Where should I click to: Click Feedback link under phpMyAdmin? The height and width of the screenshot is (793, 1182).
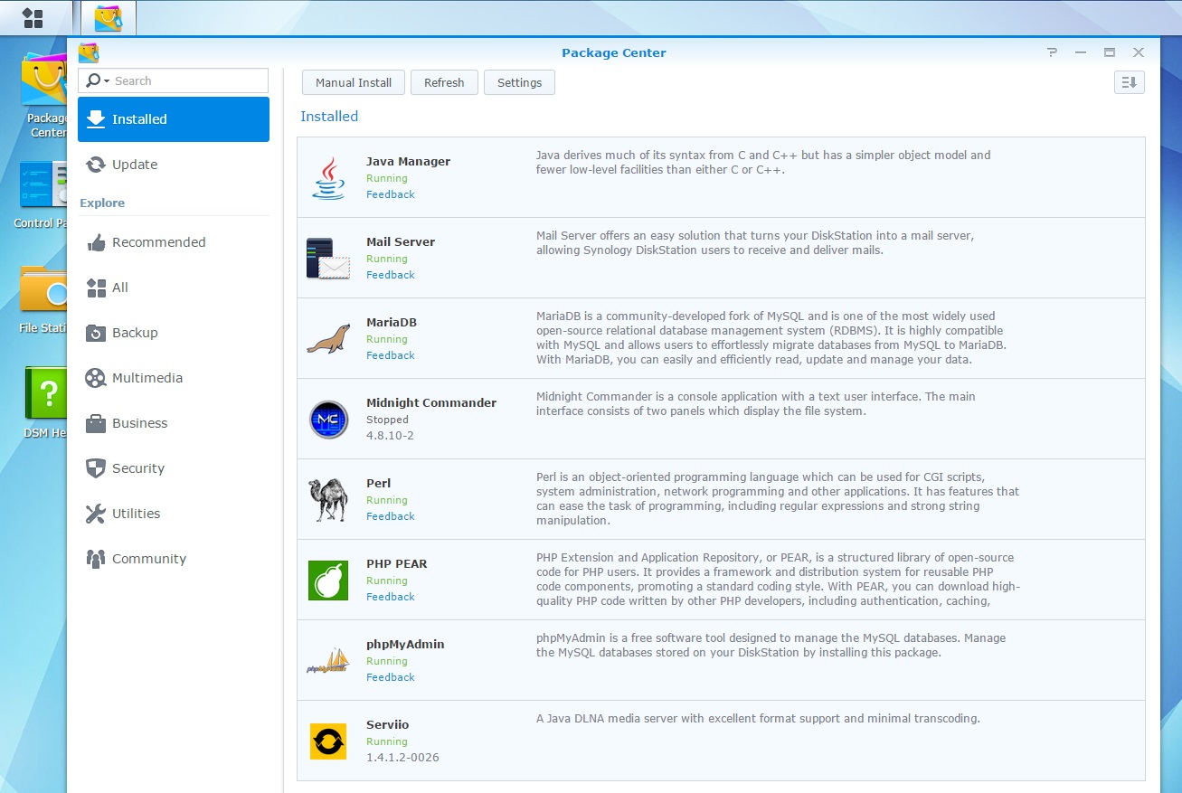pyautogui.click(x=391, y=677)
